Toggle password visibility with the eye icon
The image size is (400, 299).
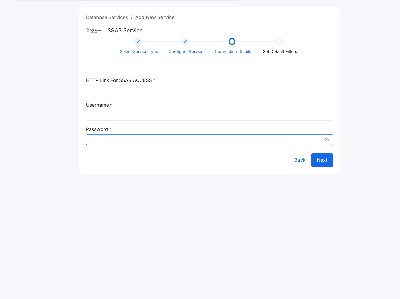pyautogui.click(x=327, y=140)
